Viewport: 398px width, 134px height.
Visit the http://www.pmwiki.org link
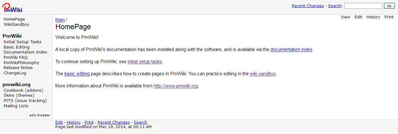[176, 86]
